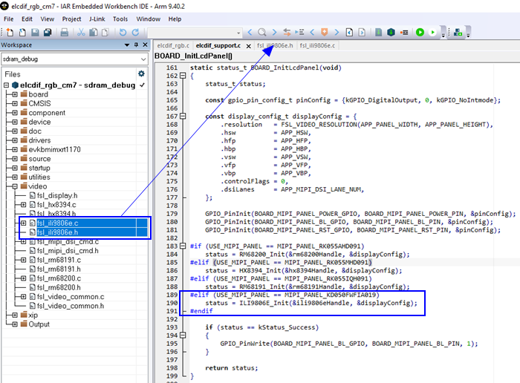520x383 pixels.
Task: Open the J-Link menu
Action: pos(99,19)
